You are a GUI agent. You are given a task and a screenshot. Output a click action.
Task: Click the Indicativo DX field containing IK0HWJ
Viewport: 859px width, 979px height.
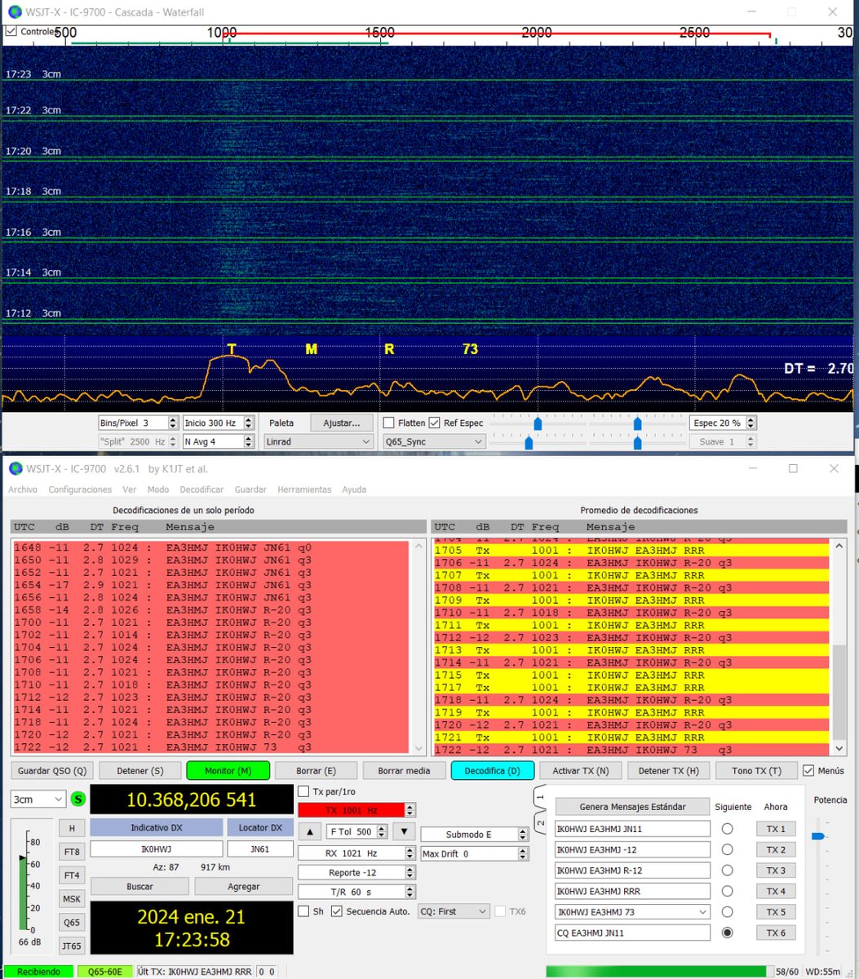(x=156, y=849)
